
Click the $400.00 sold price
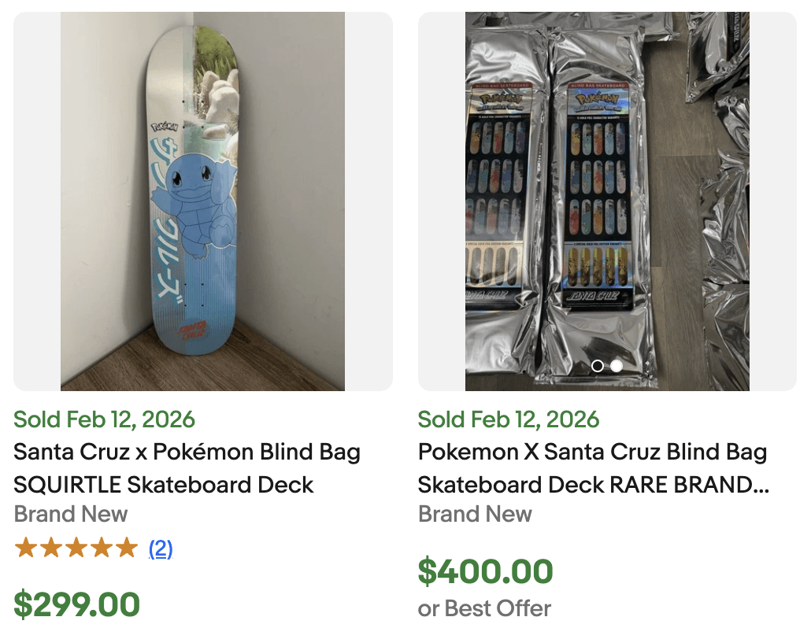(486, 574)
